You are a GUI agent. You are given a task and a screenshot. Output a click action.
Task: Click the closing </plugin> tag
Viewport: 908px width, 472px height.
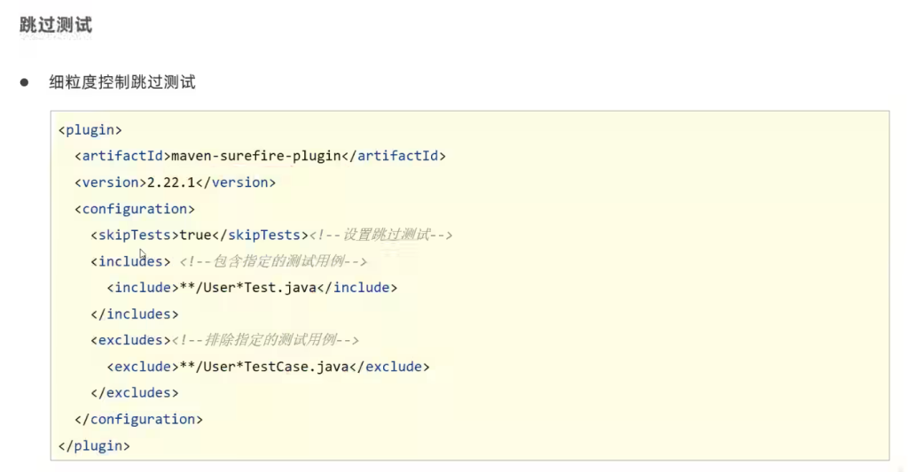pos(95,445)
